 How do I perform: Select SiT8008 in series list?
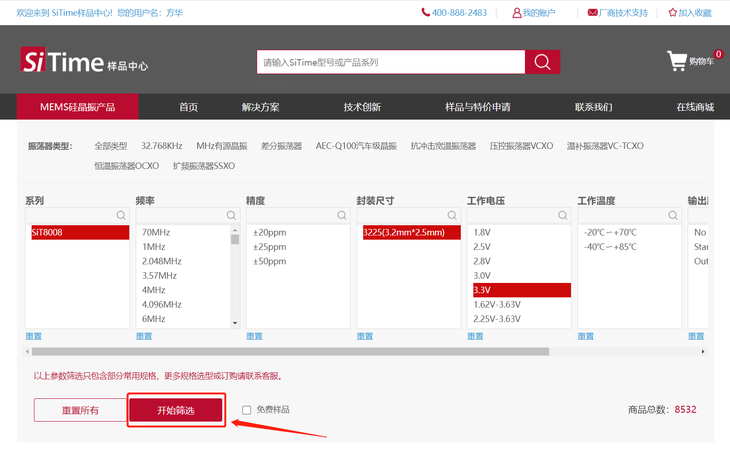[80, 232]
